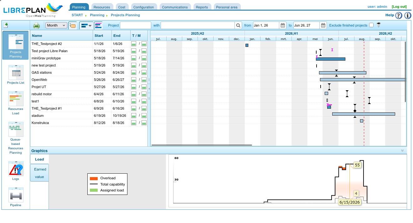Open the Resources Load sidebar view
Screen dimensions: 413x223
coord(16,103)
